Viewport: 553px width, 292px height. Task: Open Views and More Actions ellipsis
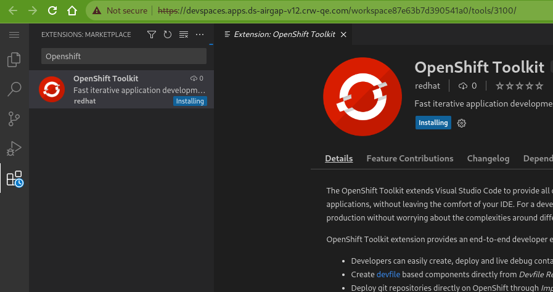tap(199, 34)
